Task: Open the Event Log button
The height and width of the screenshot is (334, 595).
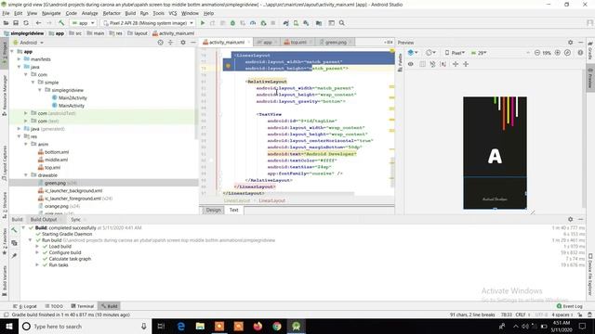Action: click(569, 306)
